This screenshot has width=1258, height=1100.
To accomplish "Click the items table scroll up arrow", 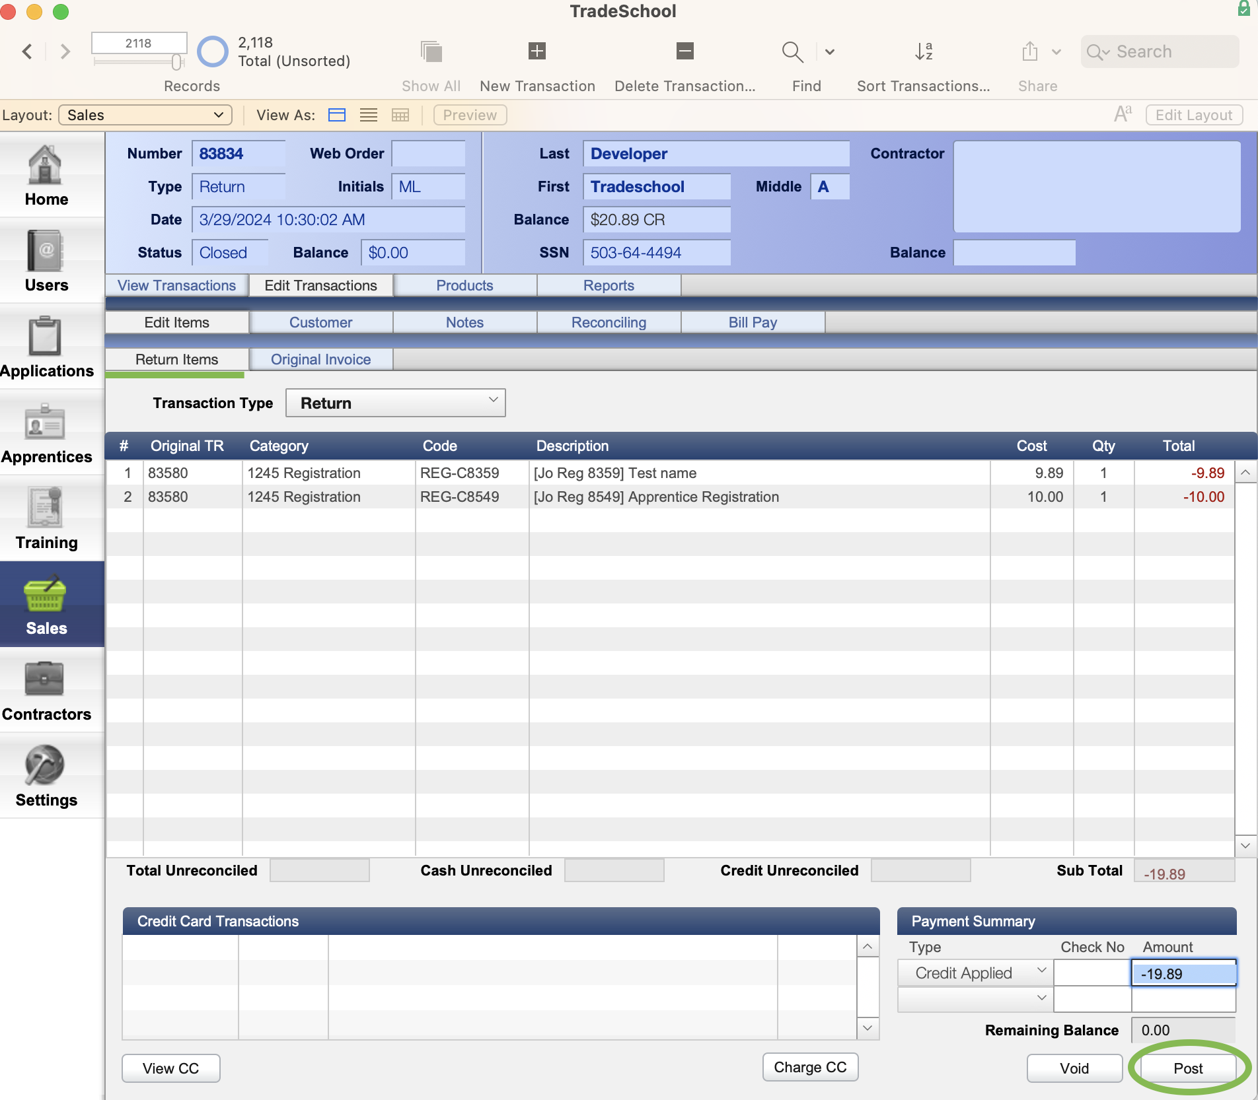I will point(1245,472).
